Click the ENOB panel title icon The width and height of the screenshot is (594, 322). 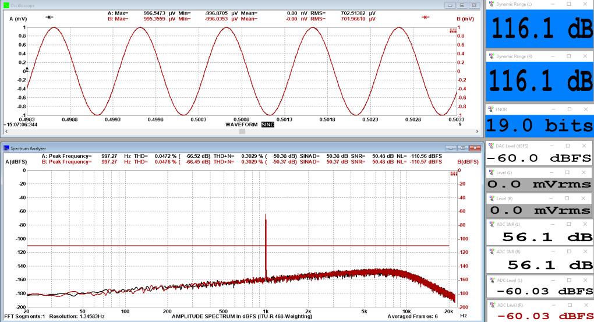tap(491, 109)
